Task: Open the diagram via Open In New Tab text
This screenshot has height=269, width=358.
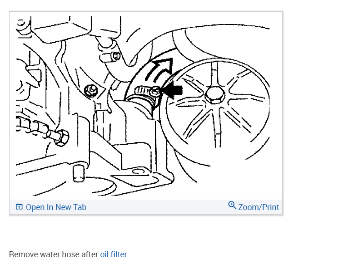Action: pyautogui.click(x=56, y=207)
